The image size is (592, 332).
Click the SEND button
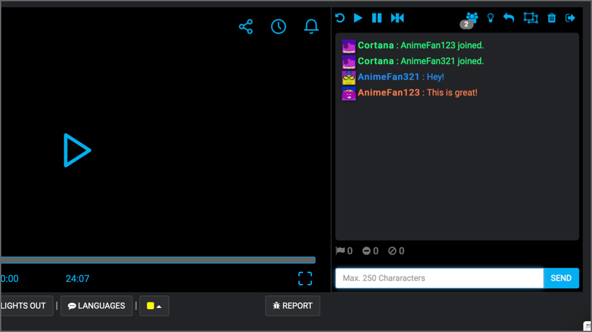(x=561, y=278)
